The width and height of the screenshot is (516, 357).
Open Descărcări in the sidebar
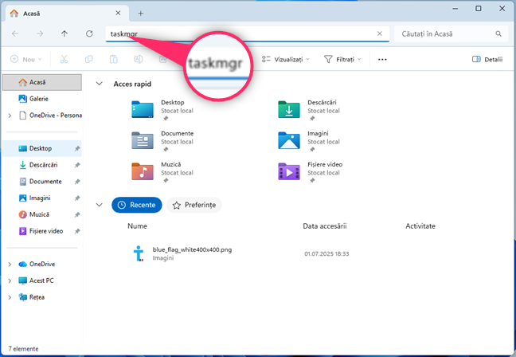[42, 165]
